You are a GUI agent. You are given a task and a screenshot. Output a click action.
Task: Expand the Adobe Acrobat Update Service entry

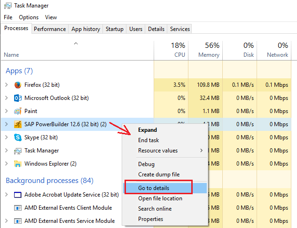[x=6, y=195]
